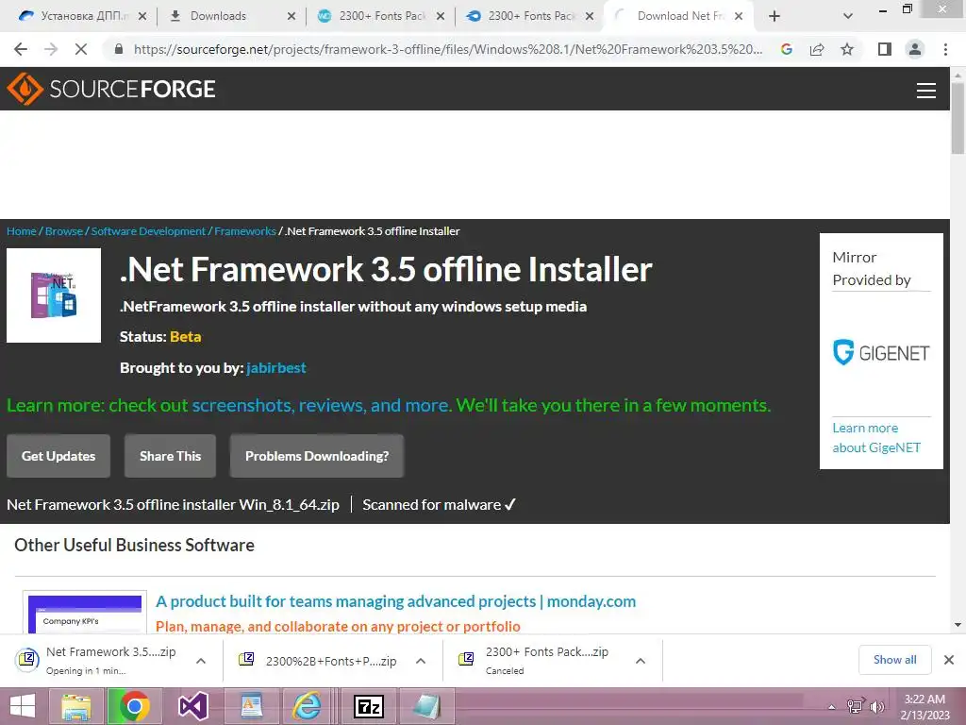Bookmark this page with star icon
Image resolution: width=966 pixels, height=725 pixels.
point(847,49)
